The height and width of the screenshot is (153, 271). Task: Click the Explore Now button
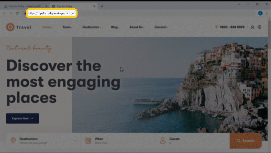coord(22,118)
